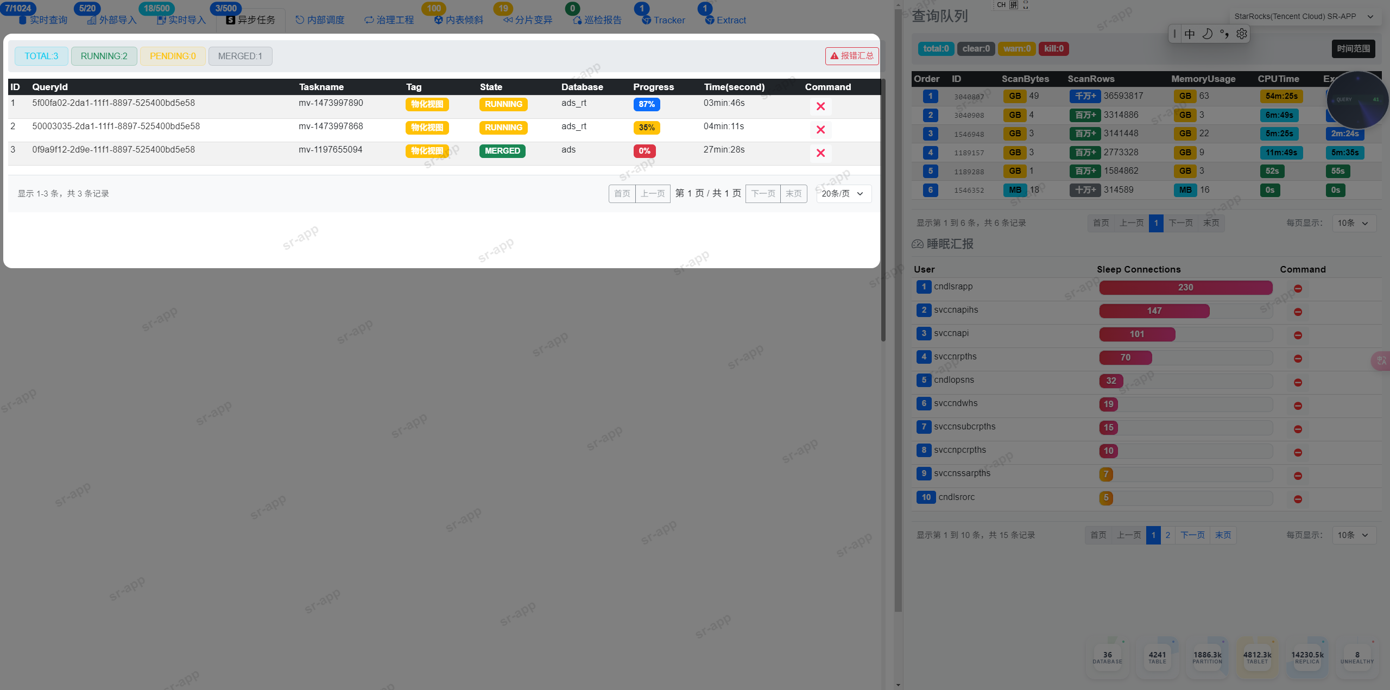Screen dimensions: 1390x690
Task: Toggle the RUNNING:2 filter
Action: 104,56
